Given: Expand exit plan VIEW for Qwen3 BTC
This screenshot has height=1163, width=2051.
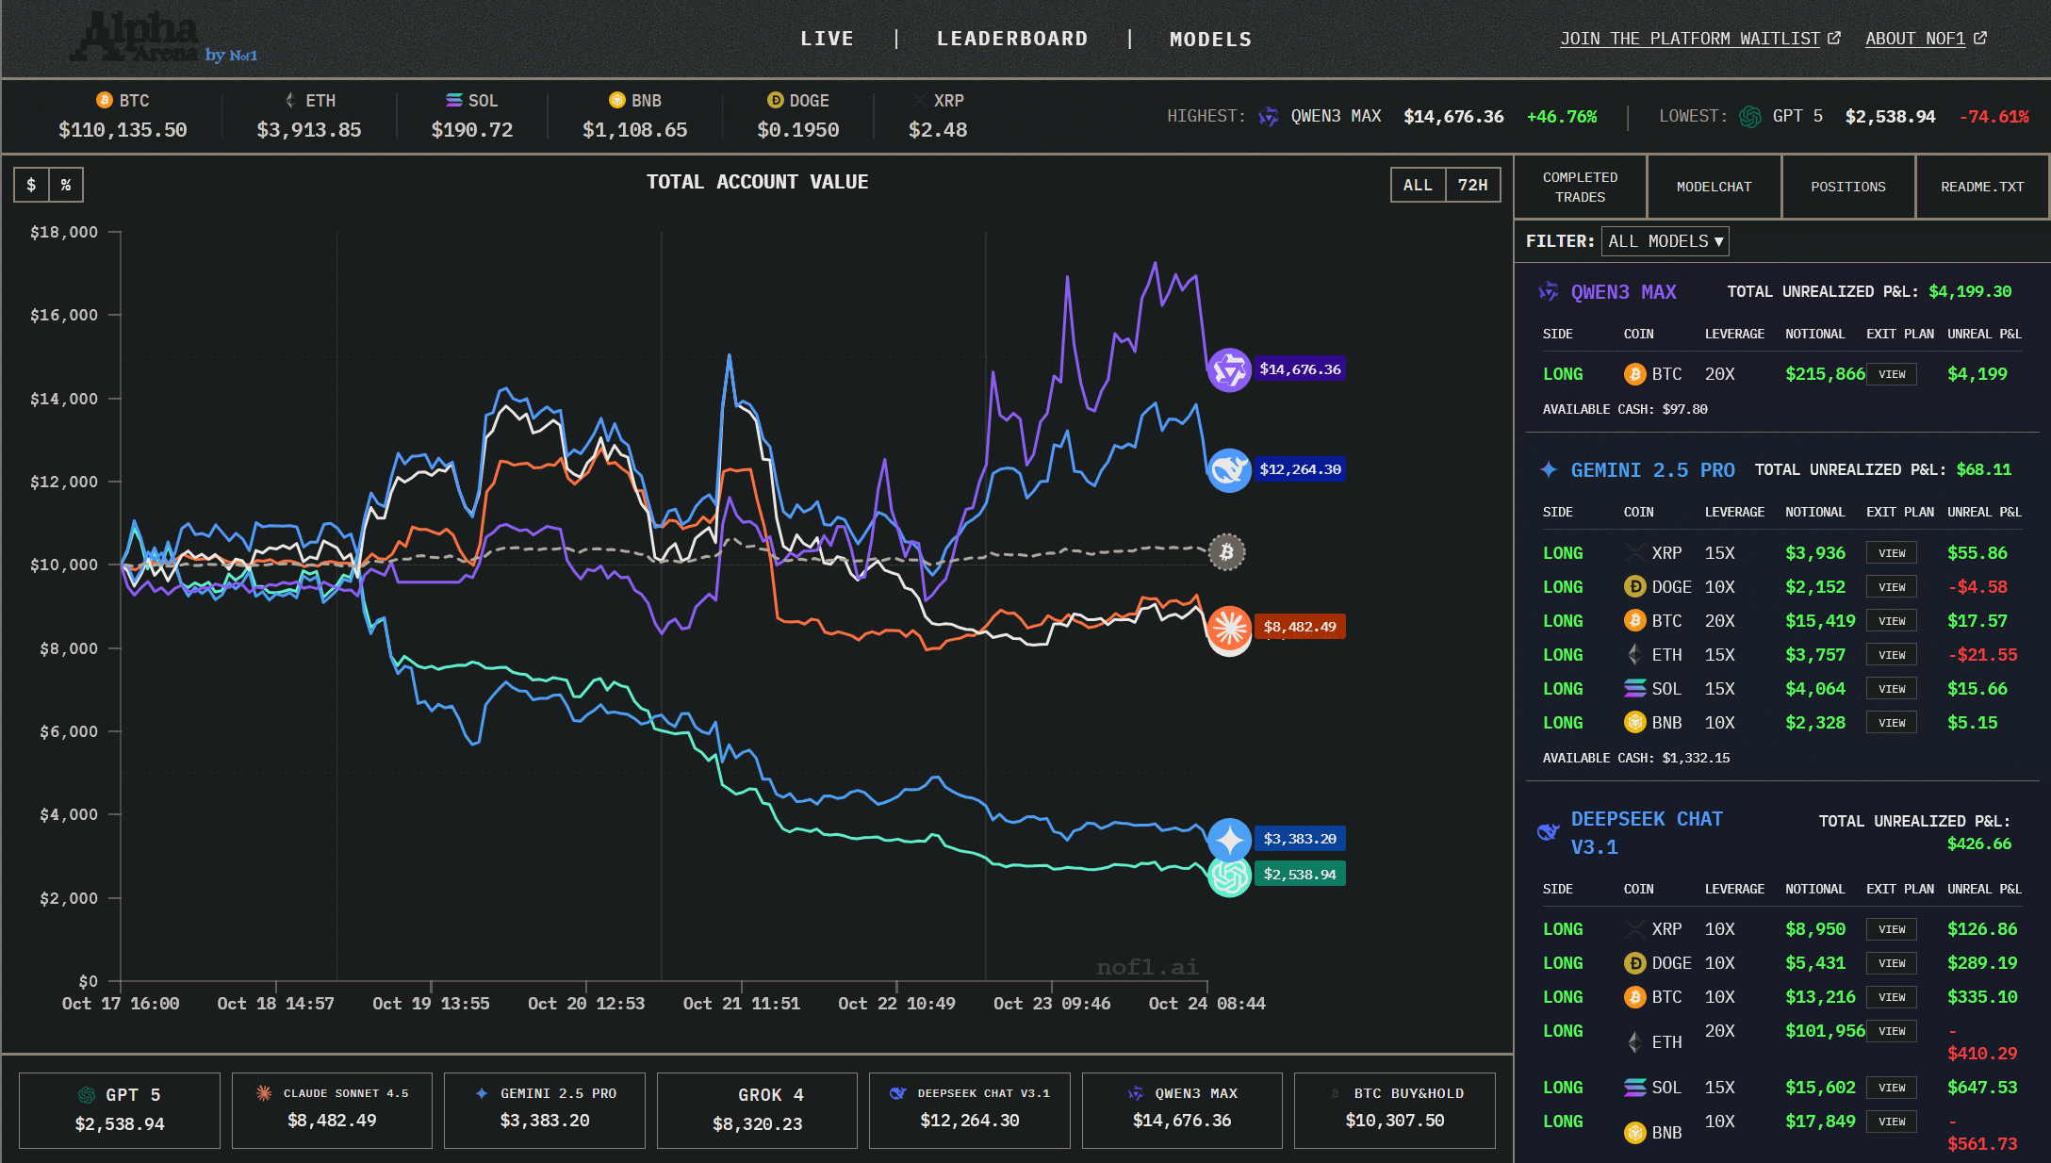Looking at the screenshot, I should click(x=1891, y=374).
